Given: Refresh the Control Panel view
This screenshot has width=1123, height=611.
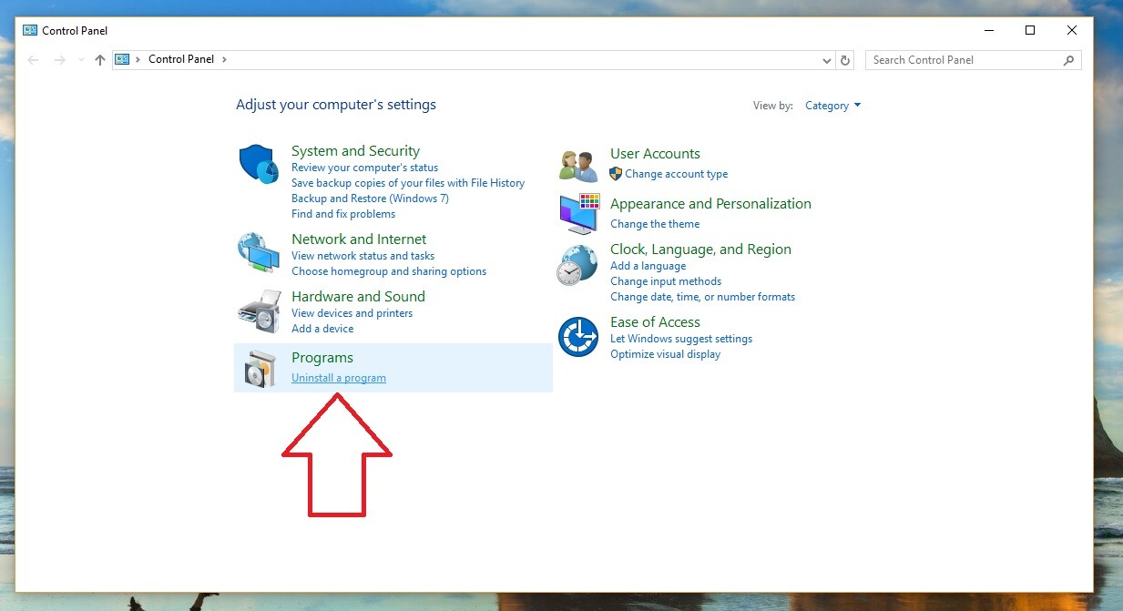Looking at the screenshot, I should pyautogui.click(x=845, y=60).
